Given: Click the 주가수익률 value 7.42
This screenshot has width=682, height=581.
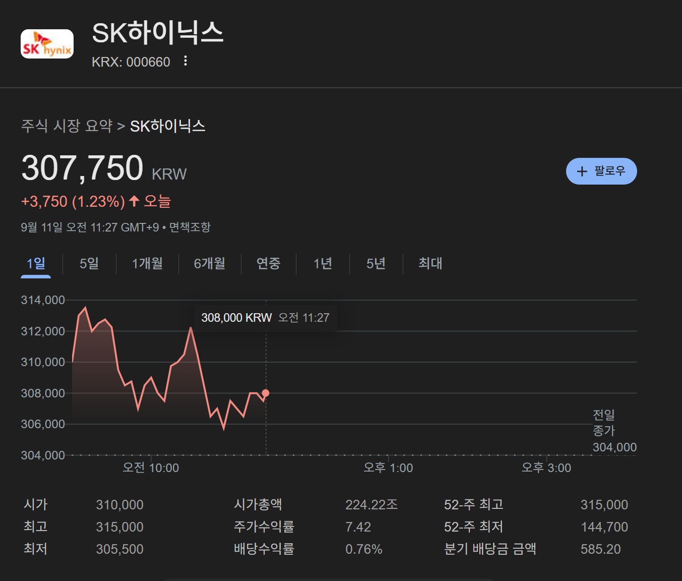Looking at the screenshot, I should point(358,527).
